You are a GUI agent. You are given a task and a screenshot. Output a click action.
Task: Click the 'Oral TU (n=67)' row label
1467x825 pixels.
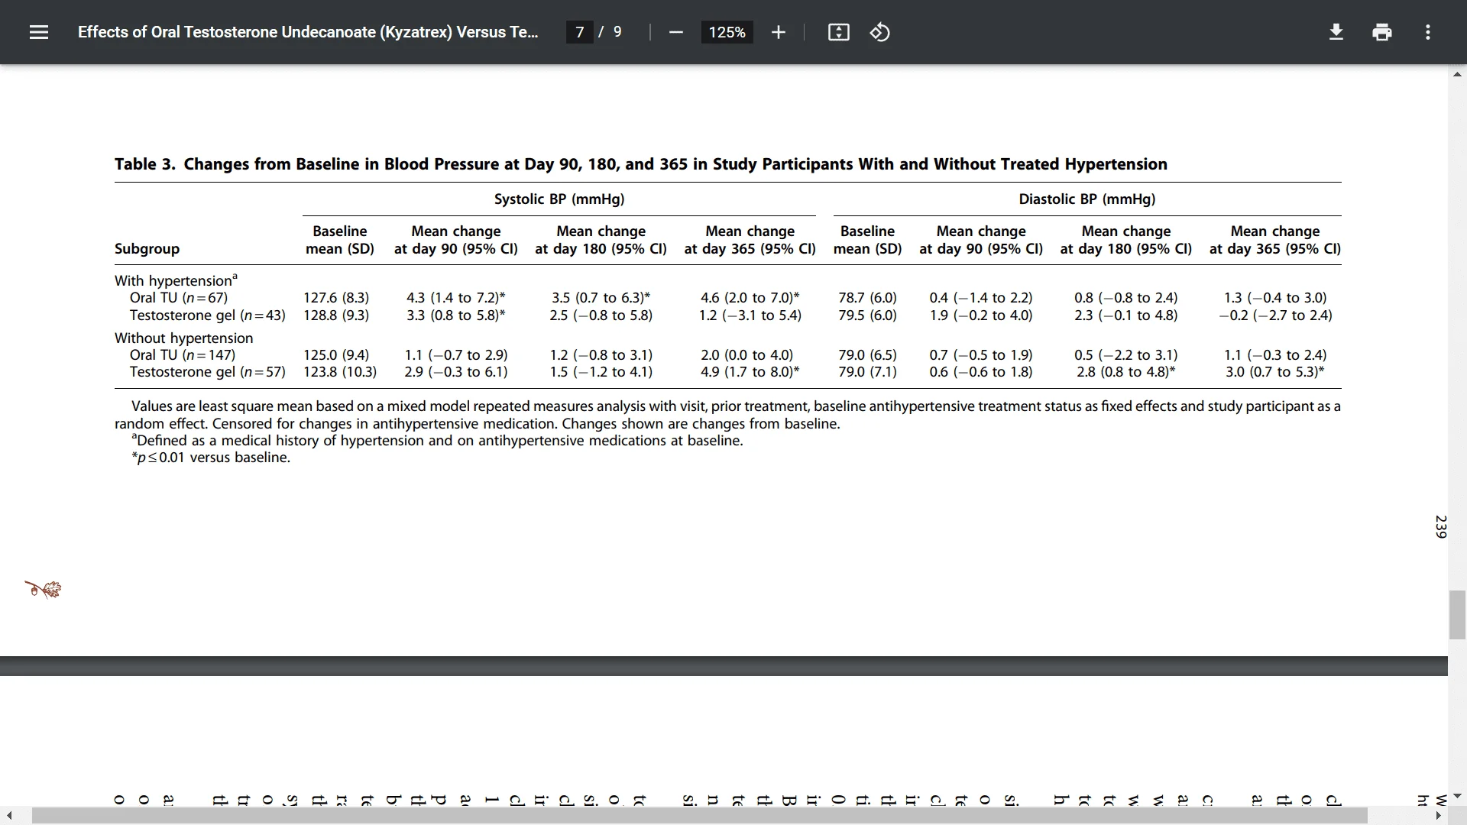[x=179, y=298]
